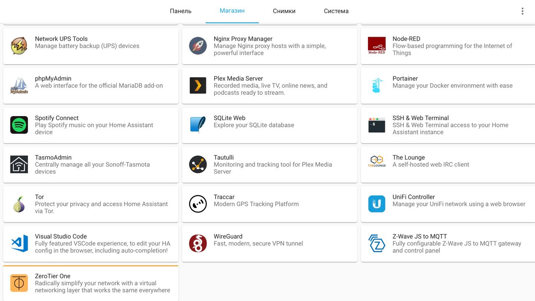The height and width of the screenshot is (301, 535).
Task: Click the Node-RED logo icon
Action: 377,46
